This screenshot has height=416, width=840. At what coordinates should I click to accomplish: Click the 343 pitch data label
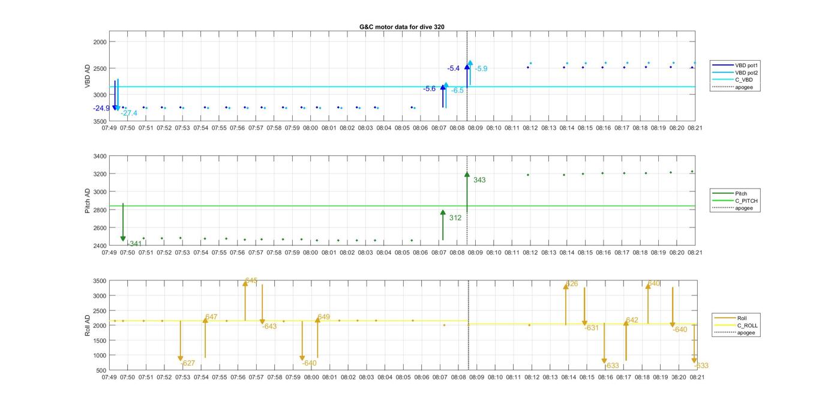tap(479, 180)
